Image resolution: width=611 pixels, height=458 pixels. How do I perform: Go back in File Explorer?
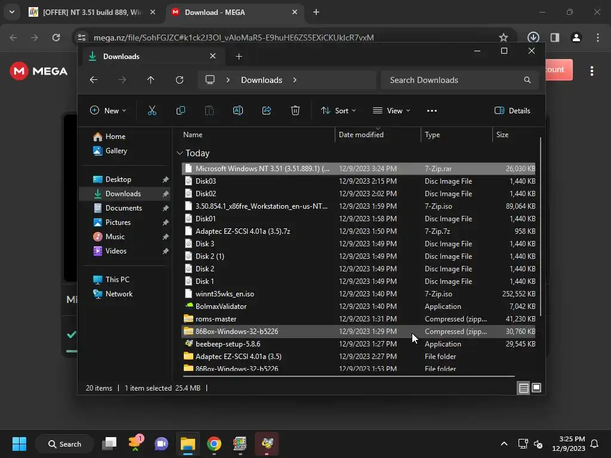click(94, 80)
